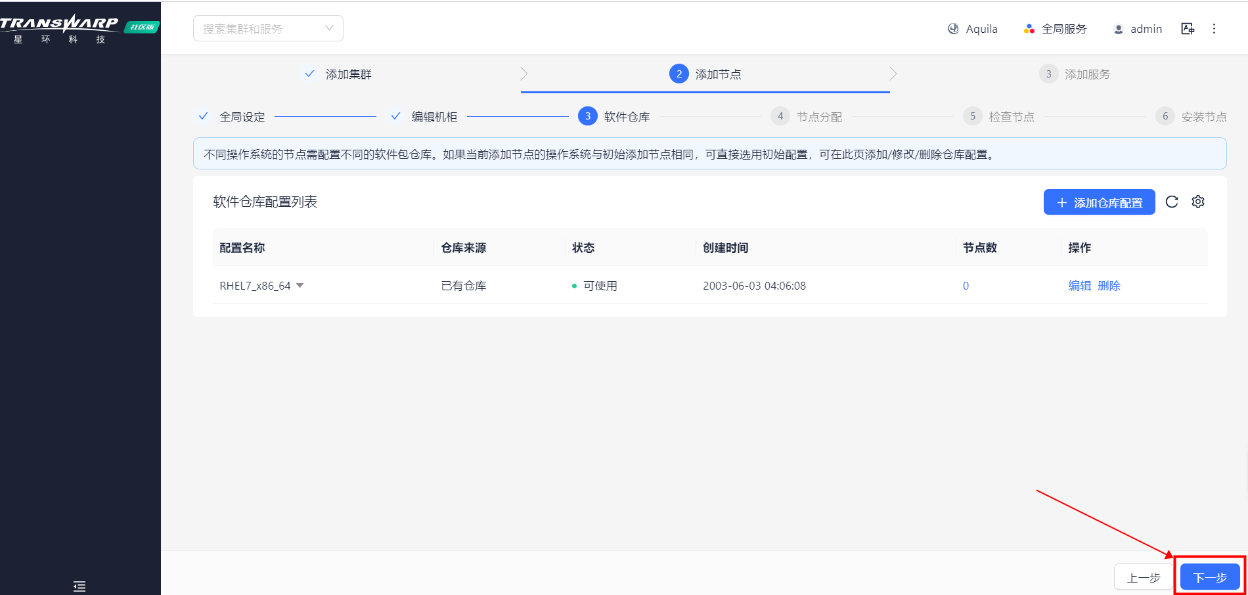Click the 社区版 edition badge
This screenshot has height=595, width=1248.
(x=142, y=27)
